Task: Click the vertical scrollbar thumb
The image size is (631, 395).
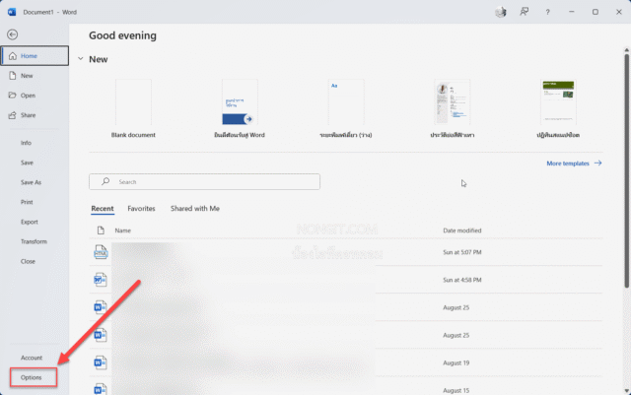Action: (627, 171)
